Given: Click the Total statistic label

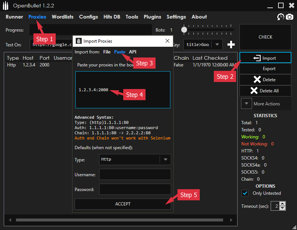Looking at the screenshot, I should pyautogui.click(x=247, y=123).
